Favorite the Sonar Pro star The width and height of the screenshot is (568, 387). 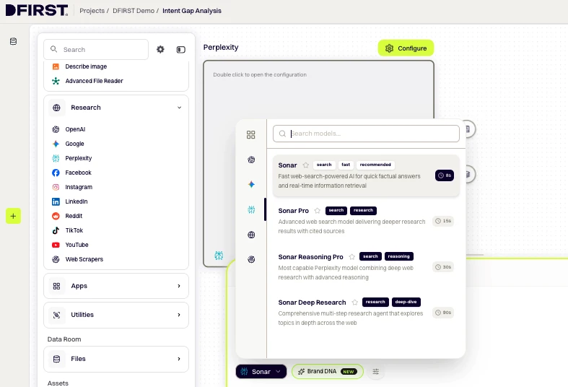(x=318, y=211)
